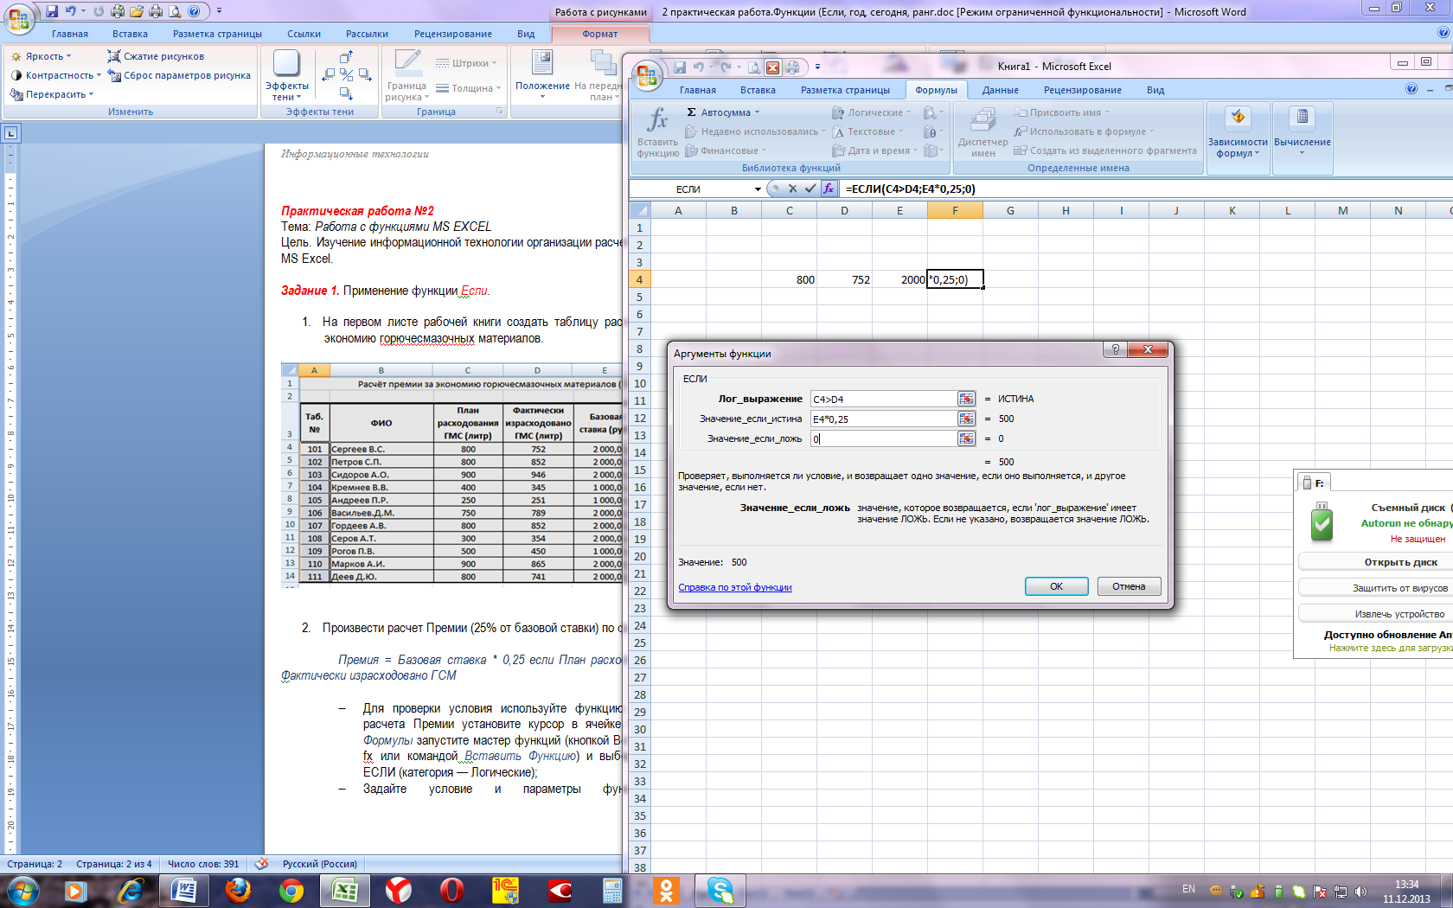This screenshot has width=1453, height=908.
Task: Click the Word help question mark icon
Action: 1443,33
